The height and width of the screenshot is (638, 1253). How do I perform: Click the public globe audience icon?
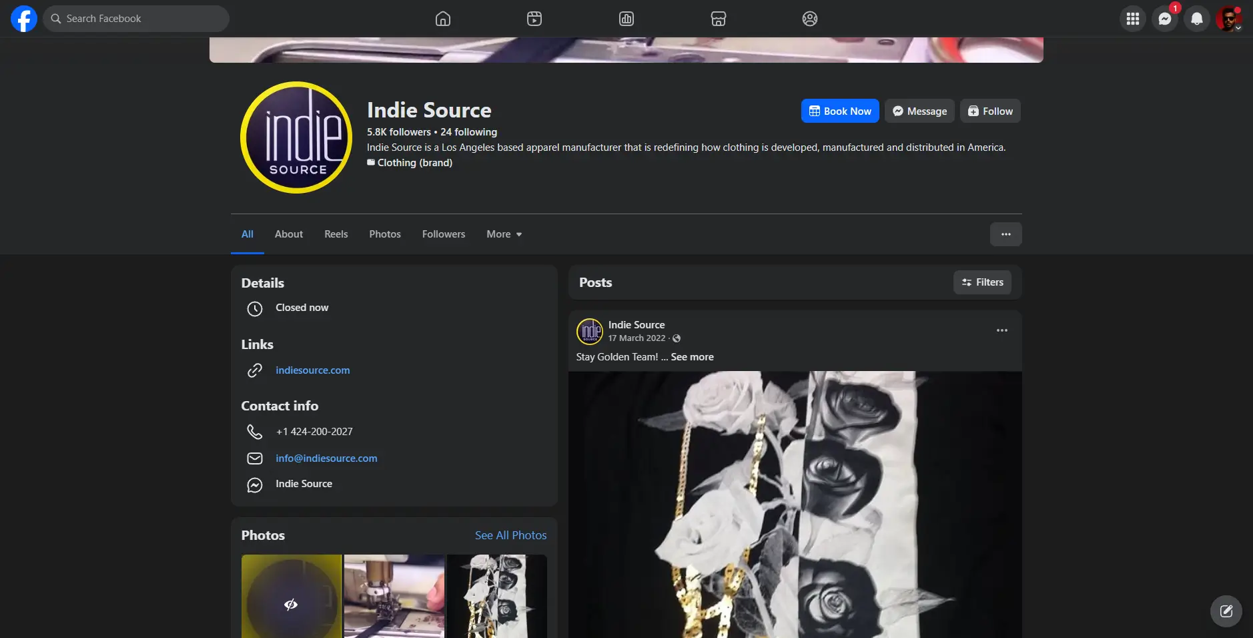[677, 338]
